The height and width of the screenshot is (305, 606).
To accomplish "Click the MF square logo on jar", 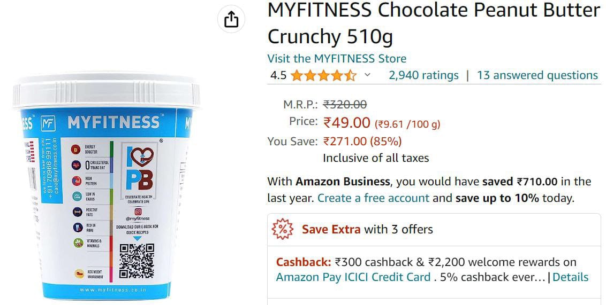I will (48, 124).
